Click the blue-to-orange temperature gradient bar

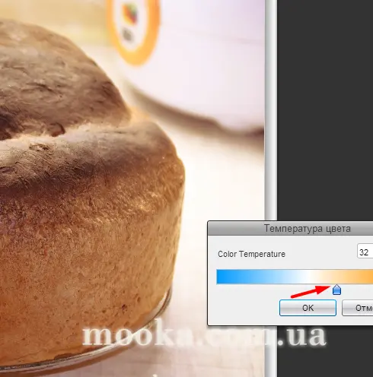click(x=295, y=277)
